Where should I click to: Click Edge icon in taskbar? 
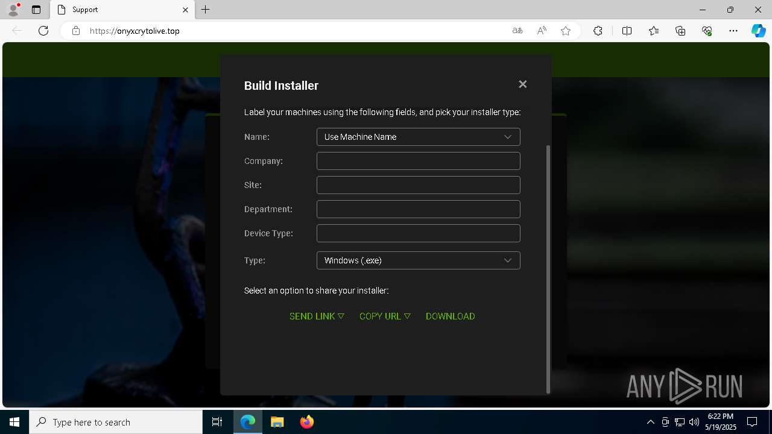pyautogui.click(x=248, y=422)
